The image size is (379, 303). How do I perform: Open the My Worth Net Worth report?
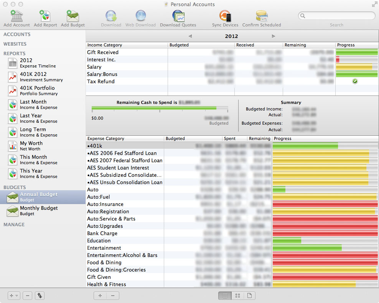pyautogui.click(x=31, y=146)
